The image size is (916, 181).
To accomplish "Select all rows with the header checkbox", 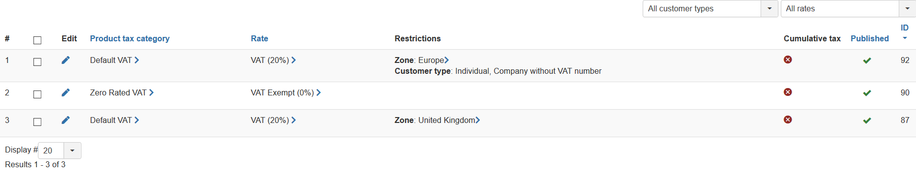I will coord(37,40).
